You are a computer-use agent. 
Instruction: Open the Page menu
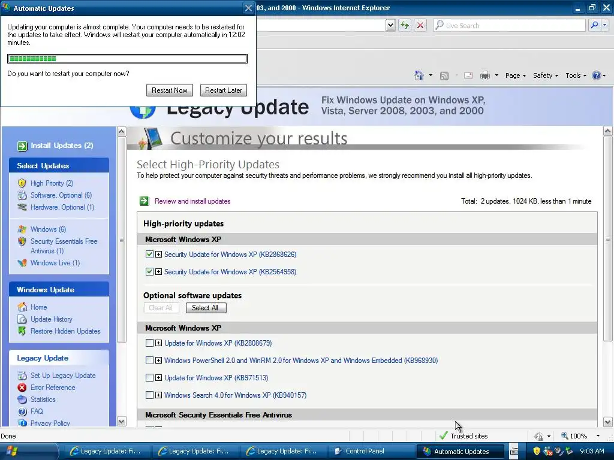point(515,75)
